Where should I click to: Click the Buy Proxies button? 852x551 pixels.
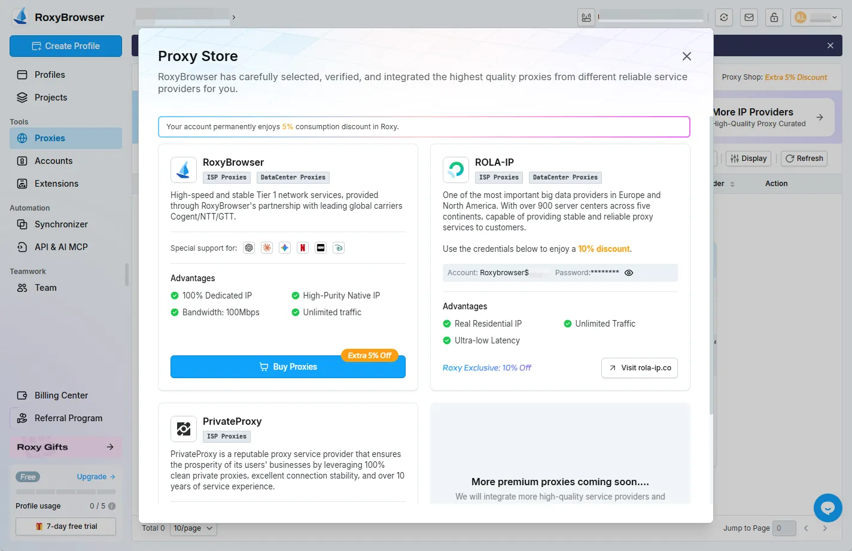click(x=288, y=366)
